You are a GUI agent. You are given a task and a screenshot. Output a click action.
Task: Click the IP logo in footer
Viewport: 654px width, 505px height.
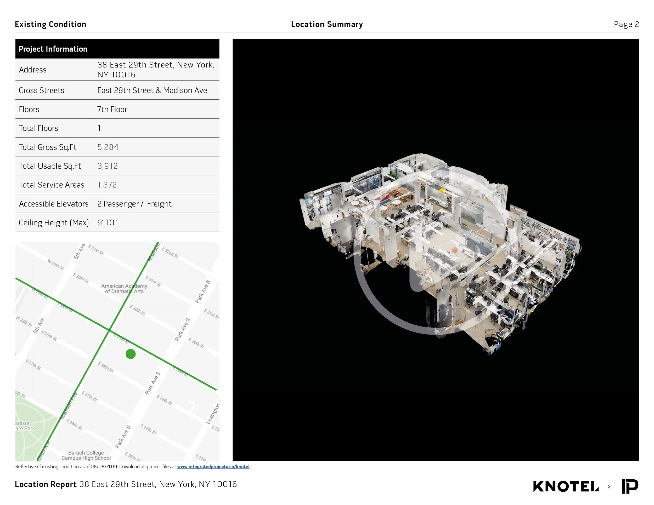630,486
